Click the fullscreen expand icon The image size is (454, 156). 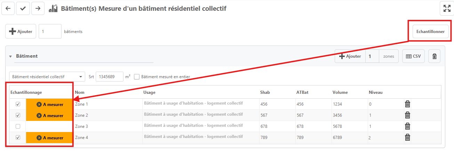click(447, 8)
